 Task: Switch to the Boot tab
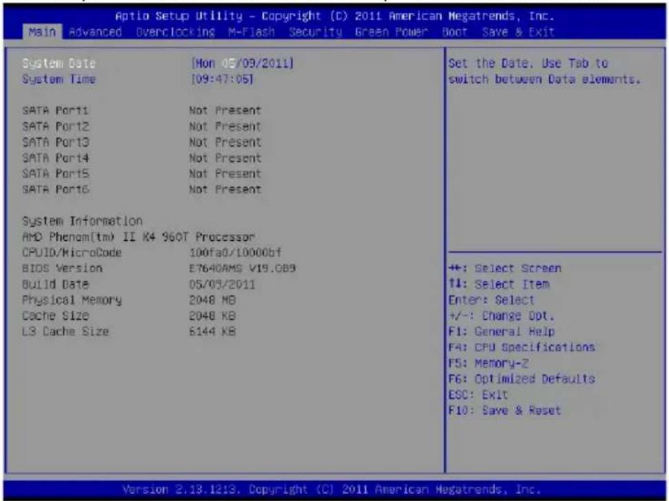[x=455, y=32]
